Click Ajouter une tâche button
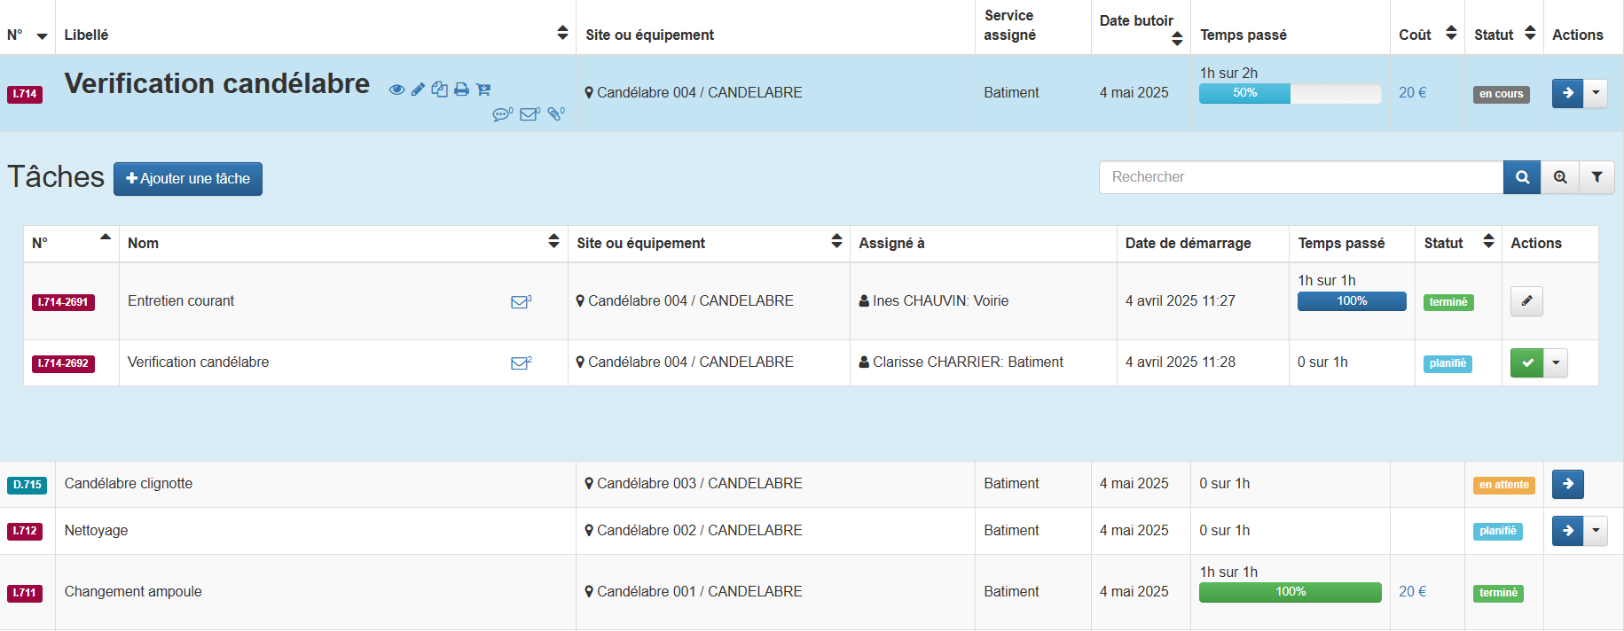 pos(188,179)
